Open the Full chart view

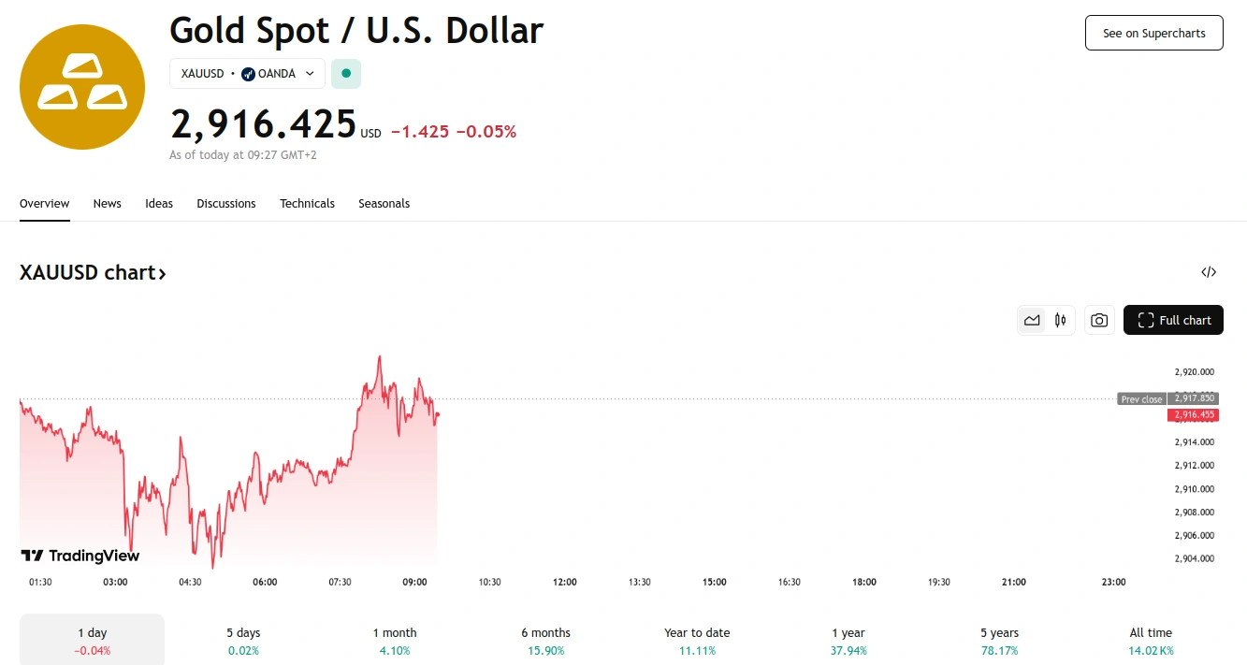click(1173, 320)
